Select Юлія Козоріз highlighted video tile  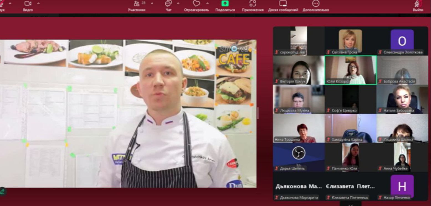click(x=350, y=70)
